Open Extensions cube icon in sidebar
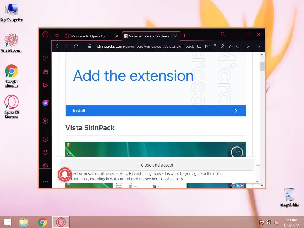304x228 pixels. point(45,152)
